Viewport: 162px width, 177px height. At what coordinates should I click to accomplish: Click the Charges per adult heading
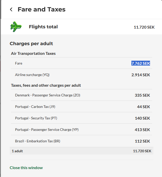31,44
